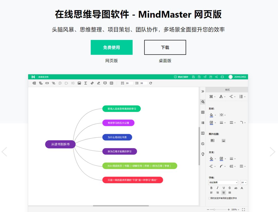Open the 微软雅黑 font family dropdown

(x=223, y=182)
